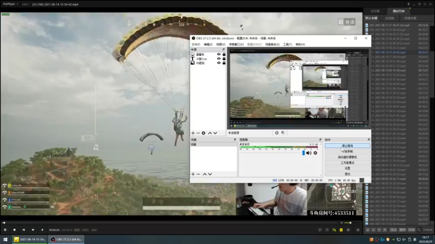Undock the OBS sources panel with its float icon

click(x=223, y=49)
